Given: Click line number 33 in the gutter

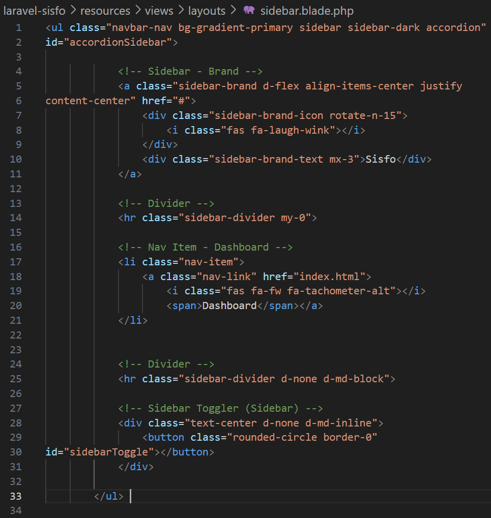Looking at the screenshot, I should (16, 496).
